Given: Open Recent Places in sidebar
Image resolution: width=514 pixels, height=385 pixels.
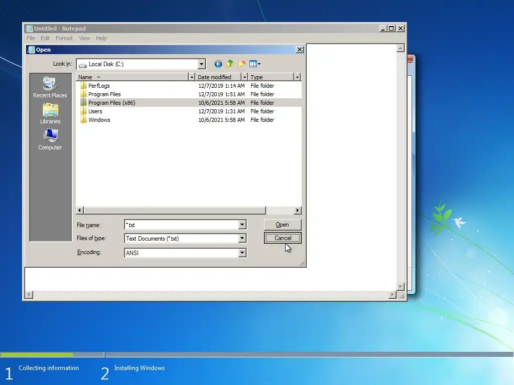Looking at the screenshot, I should (50, 87).
